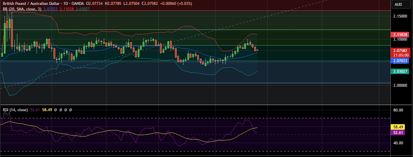Click the 2.00000 mark on price scale

click(x=400, y=85)
